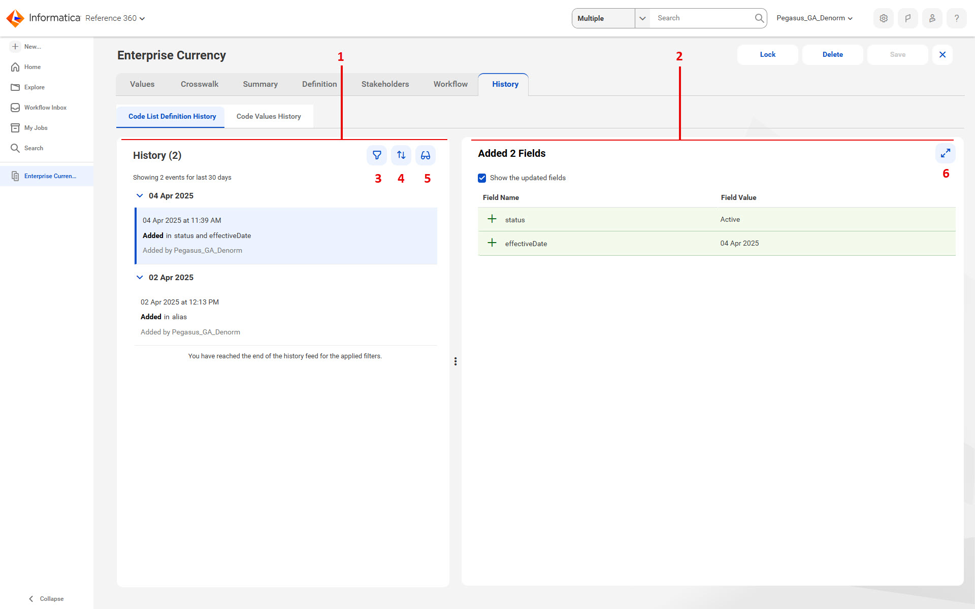
Task: Click the flag notifications icon
Action: 908,18
